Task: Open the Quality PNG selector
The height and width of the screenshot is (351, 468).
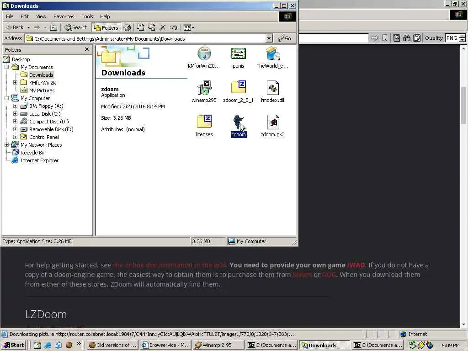Action: (x=455, y=38)
